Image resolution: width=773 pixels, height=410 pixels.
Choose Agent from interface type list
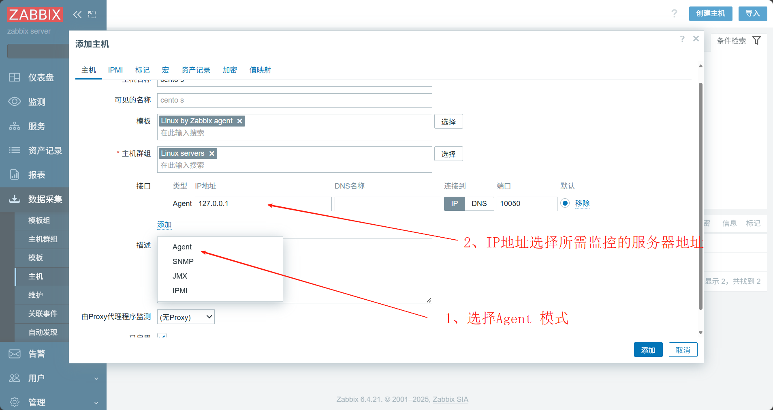click(182, 247)
